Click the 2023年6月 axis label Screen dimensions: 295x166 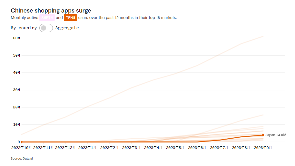[x=197, y=148]
